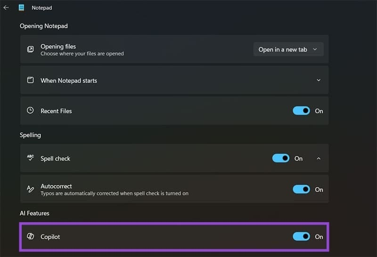Viewport: 377px width, 257px height.
Task: Click the Recent Files clock icon
Action: pos(30,111)
